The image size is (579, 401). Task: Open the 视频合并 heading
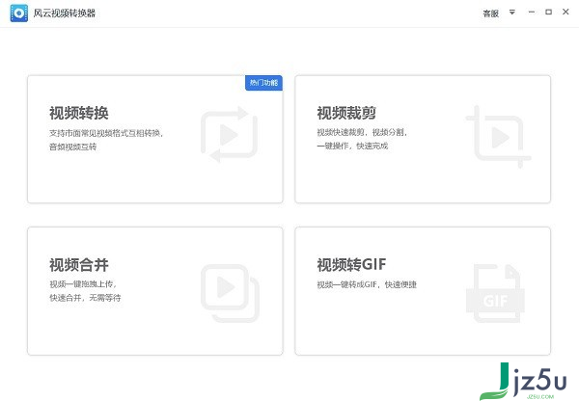coord(79,264)
